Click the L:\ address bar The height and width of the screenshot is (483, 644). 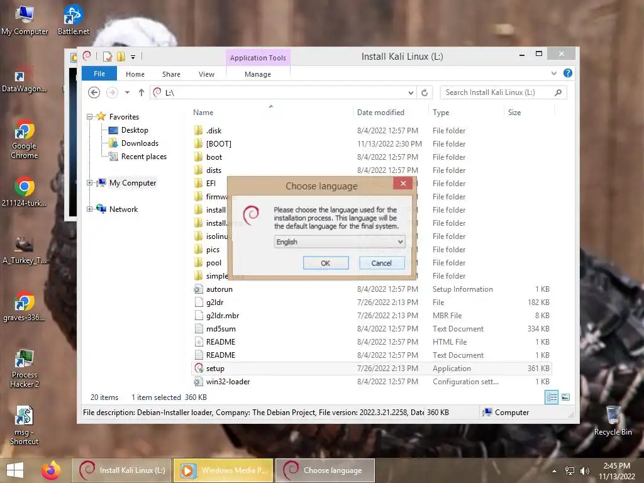point(284,93)
